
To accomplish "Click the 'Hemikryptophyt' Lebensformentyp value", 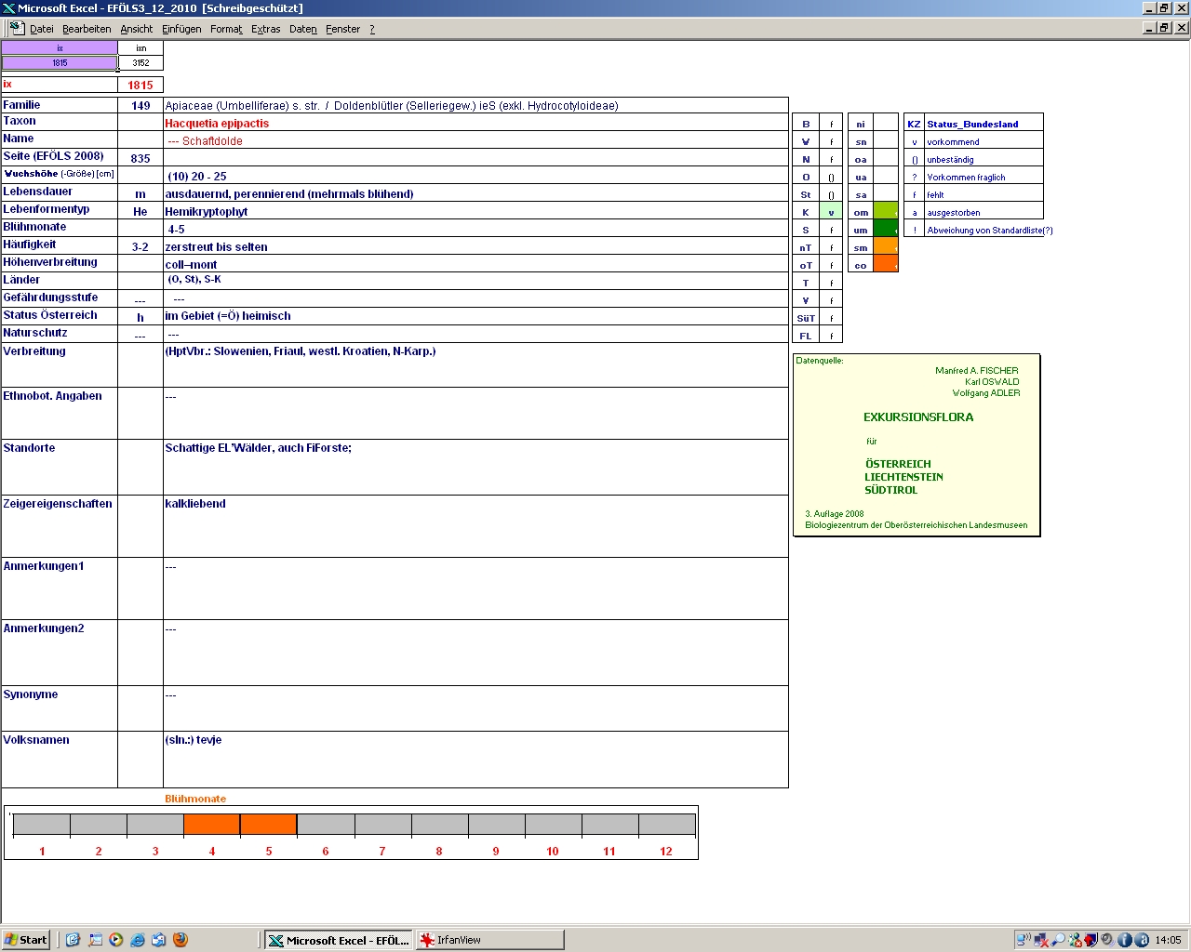I will [x=207, y=212].
